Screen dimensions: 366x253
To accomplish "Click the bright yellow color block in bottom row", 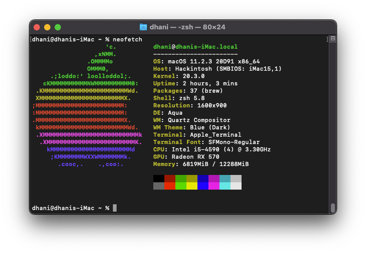I will tap(192, 186).
